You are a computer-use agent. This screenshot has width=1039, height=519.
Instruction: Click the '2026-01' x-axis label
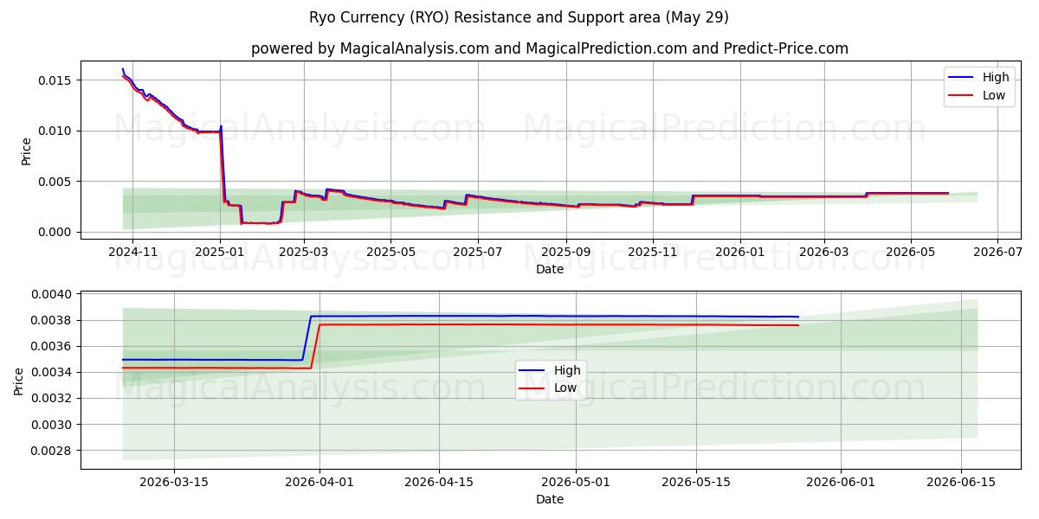740,252
